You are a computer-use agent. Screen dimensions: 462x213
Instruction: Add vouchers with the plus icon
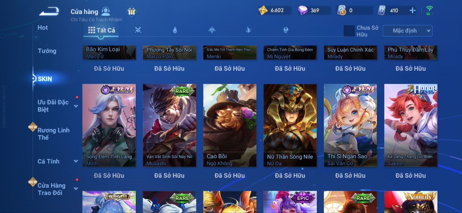413,10
